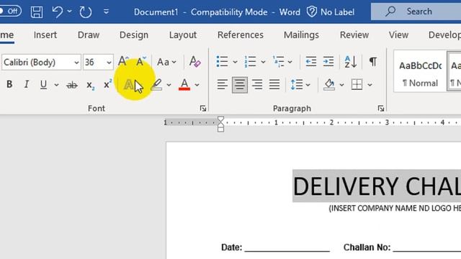Open the References tab
The image size is (461, 259).
(x=240, y=35)
